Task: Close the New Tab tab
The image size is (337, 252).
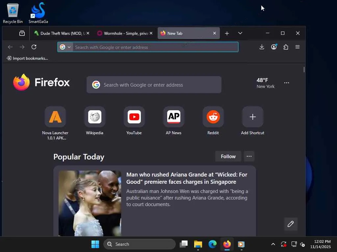Action: (214, 33)
